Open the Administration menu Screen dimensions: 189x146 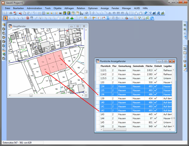click(x=34, y=8)
